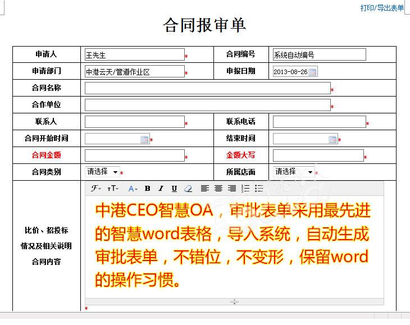
Task: Click the 所属店面 label
Action: click(x=240, y=172)
